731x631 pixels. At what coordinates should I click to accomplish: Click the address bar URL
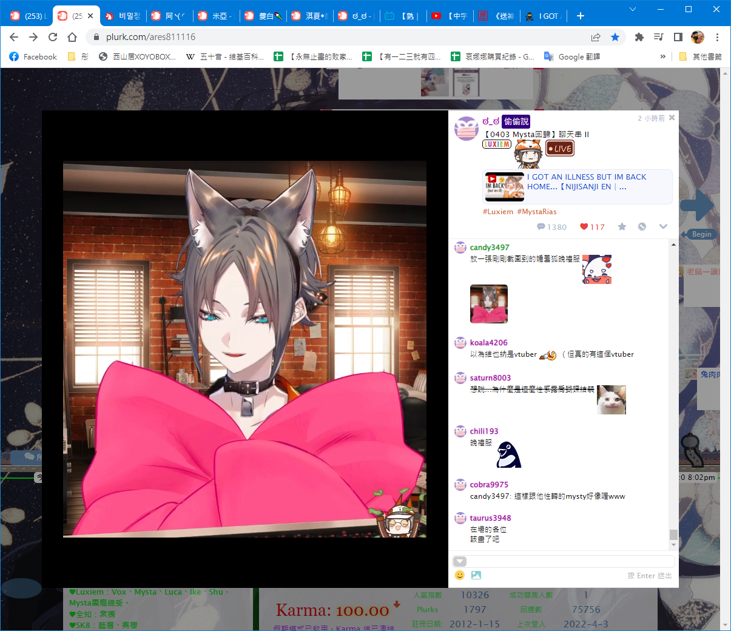pos(150,37)
